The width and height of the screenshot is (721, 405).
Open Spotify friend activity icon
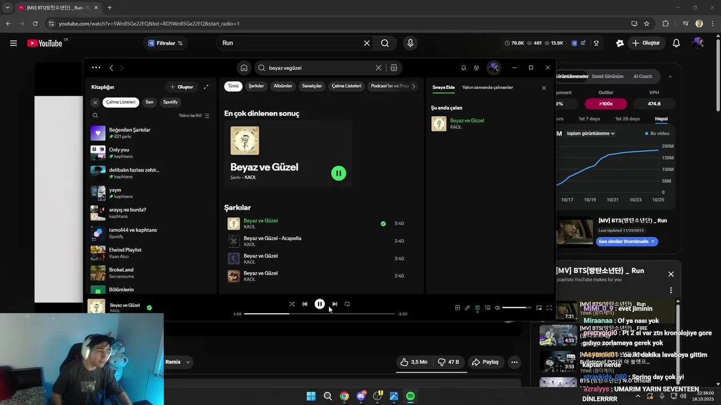(x=477, y=67)
